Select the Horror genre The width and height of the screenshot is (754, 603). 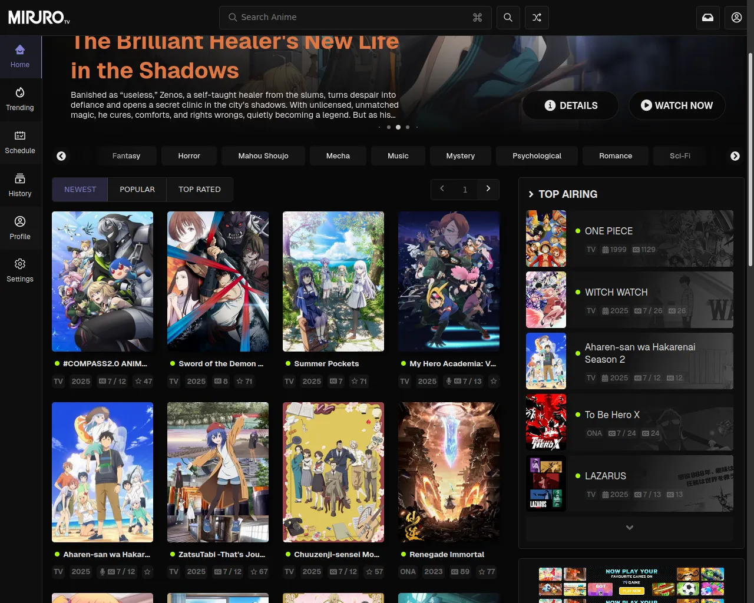click(x=189, y=156)
